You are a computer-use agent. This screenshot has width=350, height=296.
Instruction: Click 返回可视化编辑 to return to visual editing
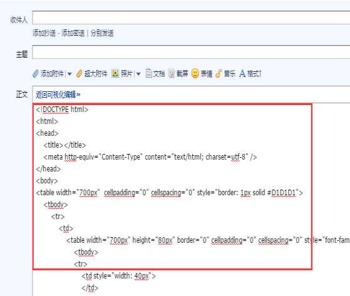[x=58, y=94]
